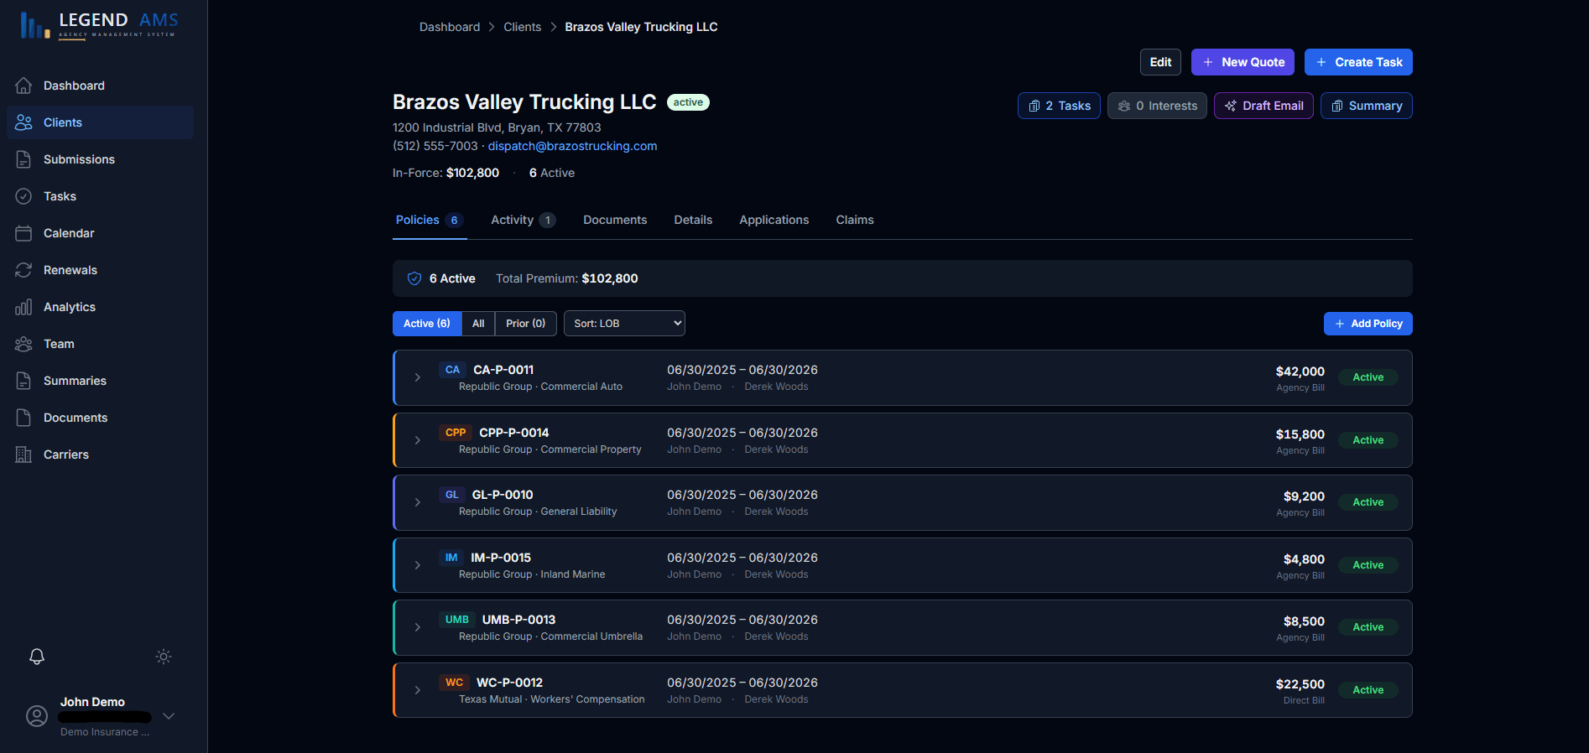The height and width of the screenshot is (753, 1589).
Task: Click the Carriers building icon
Action: [23, 454]
